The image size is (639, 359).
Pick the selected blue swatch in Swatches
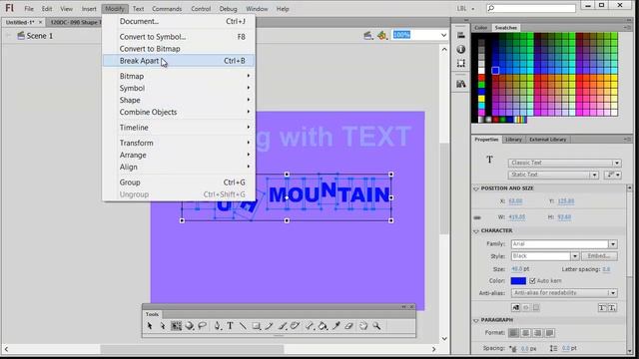495,71
